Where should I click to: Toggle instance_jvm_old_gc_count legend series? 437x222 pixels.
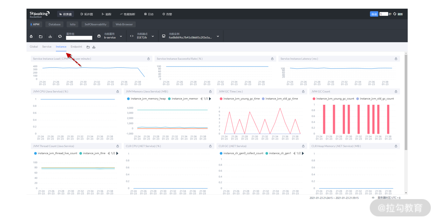[x=375, y=99]
